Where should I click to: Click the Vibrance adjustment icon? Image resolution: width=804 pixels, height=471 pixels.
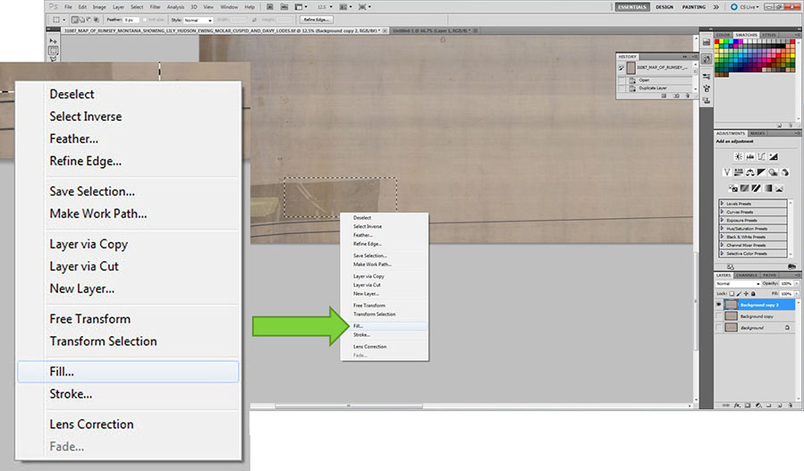click(727, 172)
